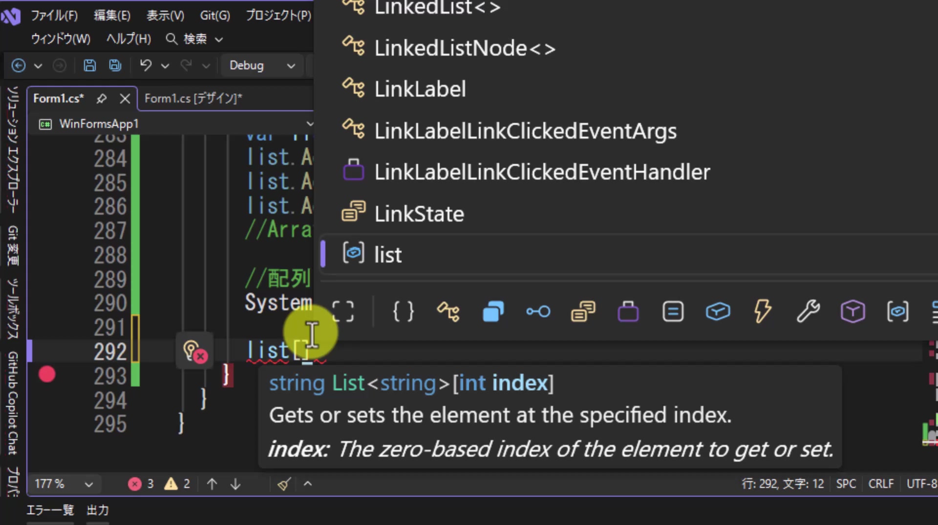Expand the search box dropdown arrow
Image resolution: width=938 pixels, height=525 pixels.
tap(219, 40)
